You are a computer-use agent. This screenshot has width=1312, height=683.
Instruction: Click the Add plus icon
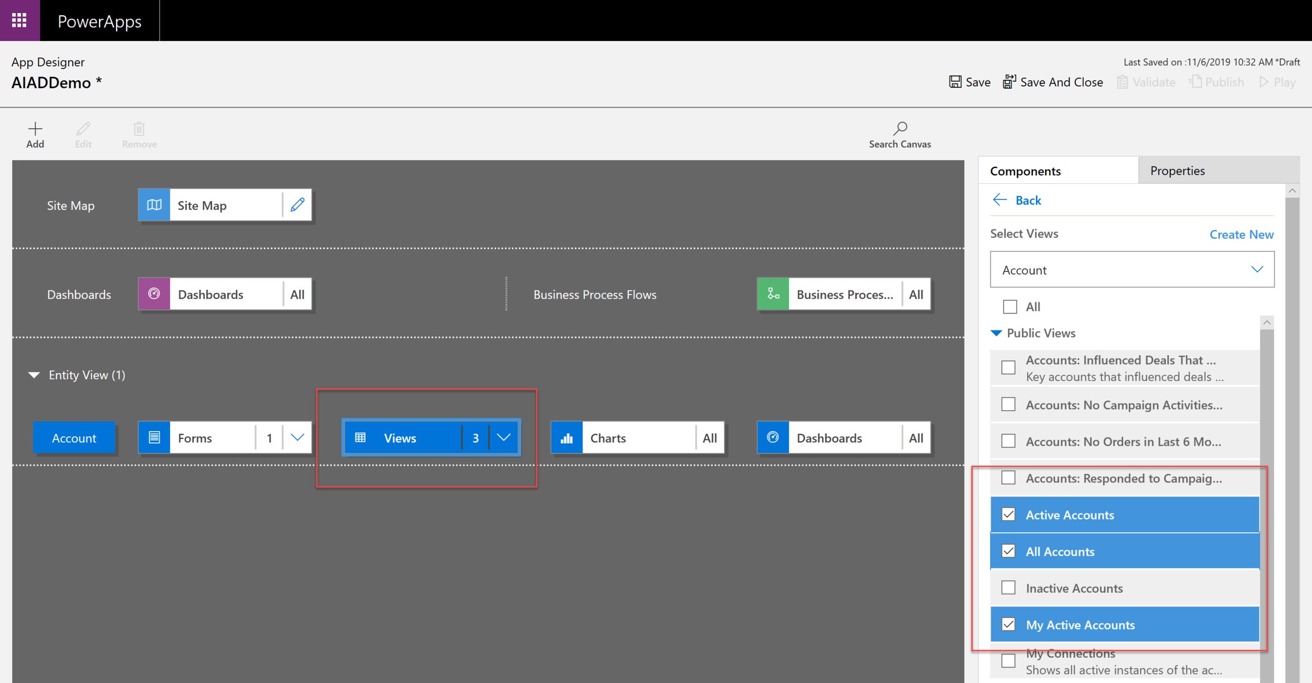click(x=35, y=129)
